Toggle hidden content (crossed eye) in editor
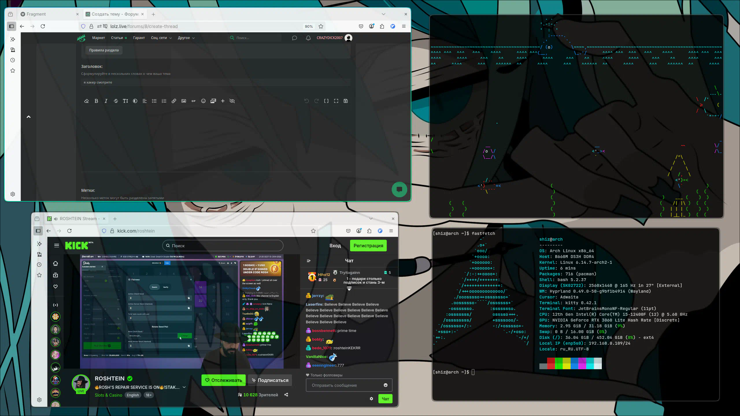This screenshot has width=740, height=416. click(x=232, y=101)
